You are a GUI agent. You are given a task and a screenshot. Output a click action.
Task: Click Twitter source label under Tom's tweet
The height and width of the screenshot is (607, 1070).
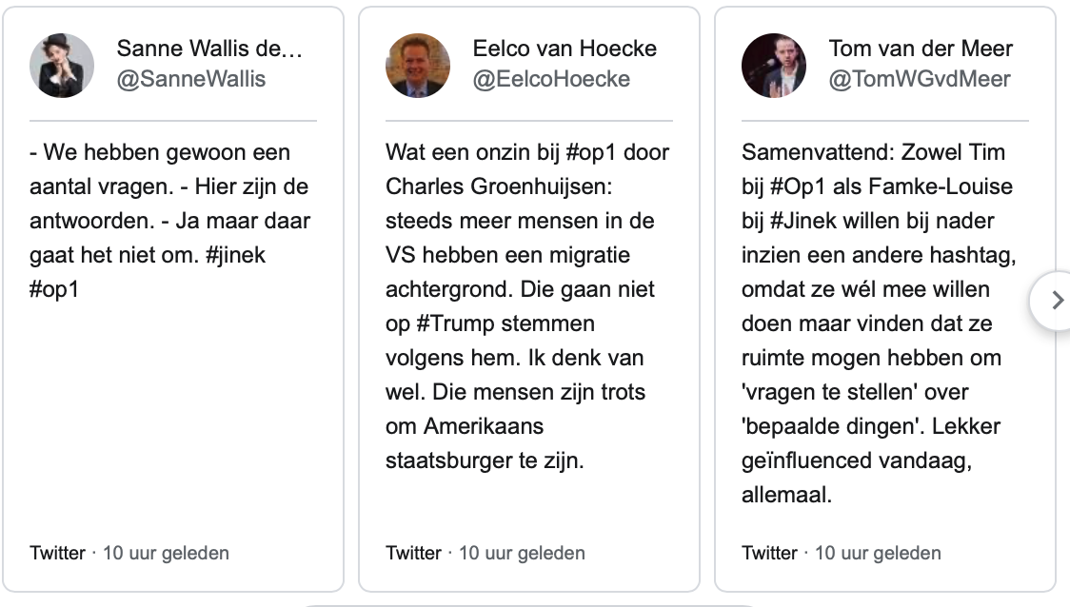click(x=770, y=553)
